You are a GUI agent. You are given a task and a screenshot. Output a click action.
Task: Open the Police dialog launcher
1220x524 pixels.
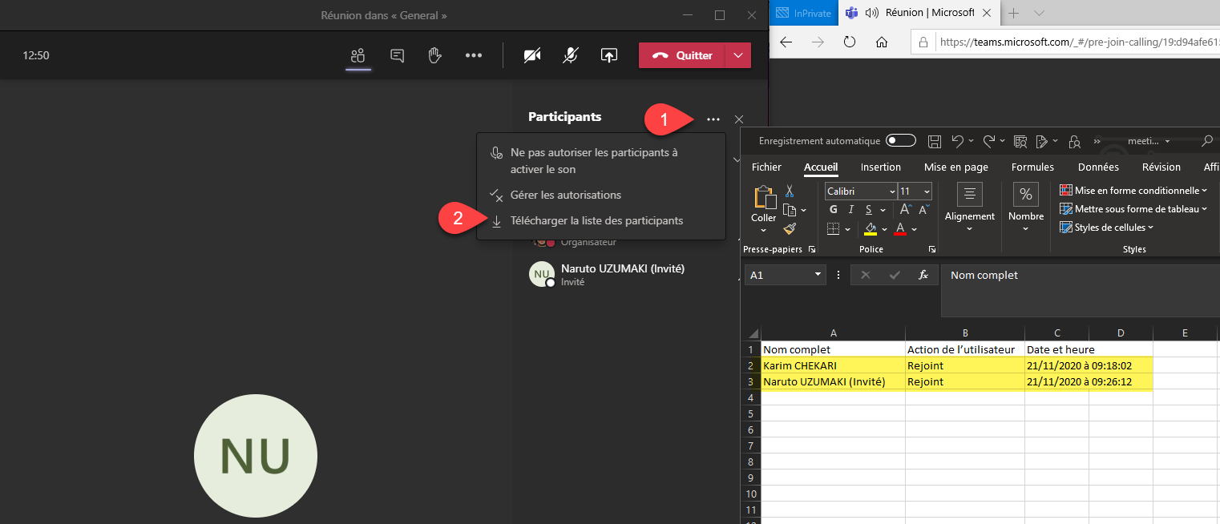coord(931,250)
